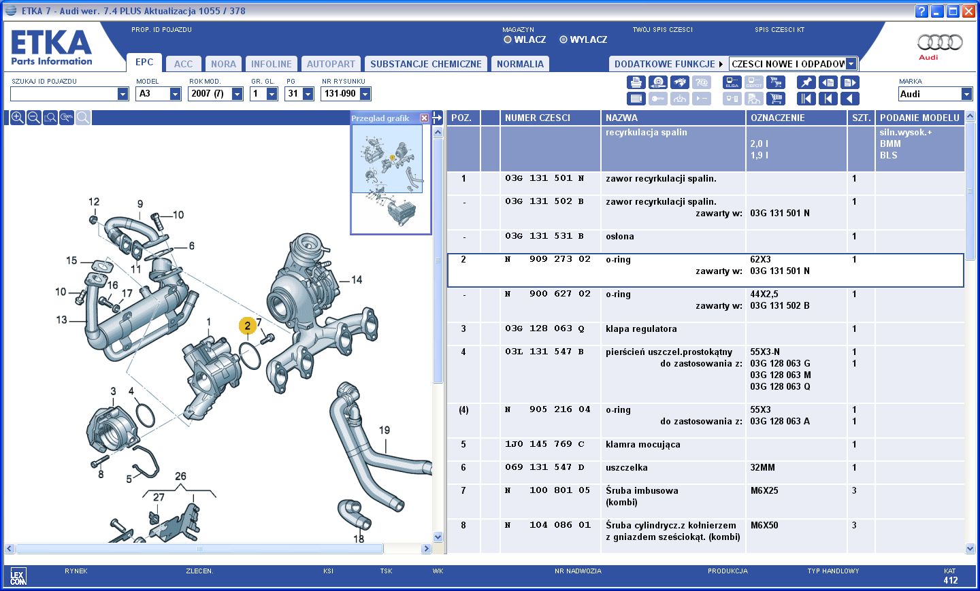Click the POZ. column header
980x591 pixels.
point(463,118)
